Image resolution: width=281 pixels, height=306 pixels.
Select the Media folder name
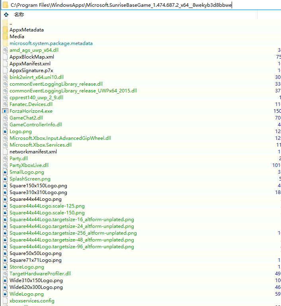click(x=17, y=37)
